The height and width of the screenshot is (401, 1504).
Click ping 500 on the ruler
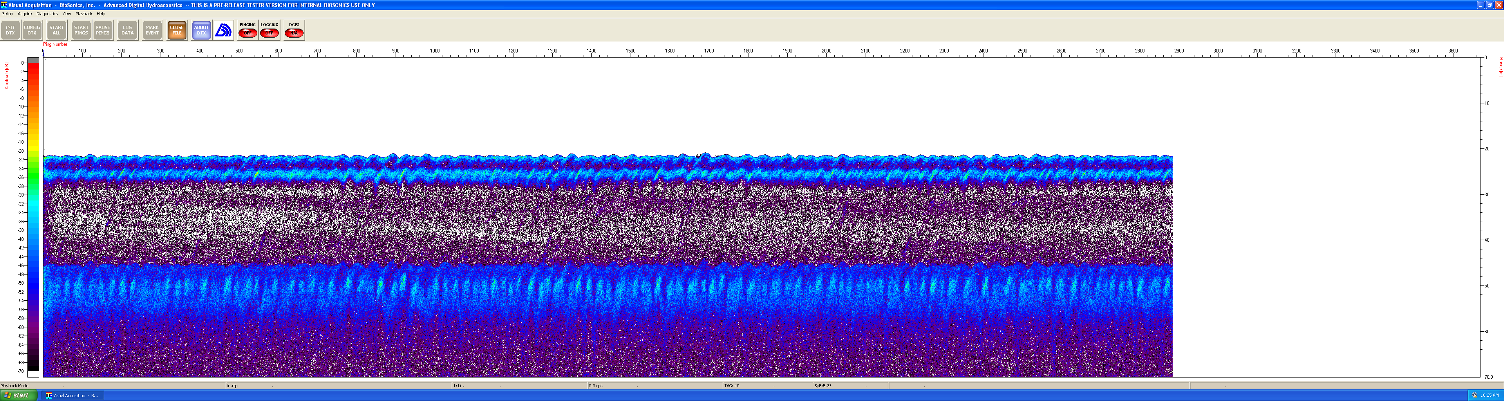(239, 51)
